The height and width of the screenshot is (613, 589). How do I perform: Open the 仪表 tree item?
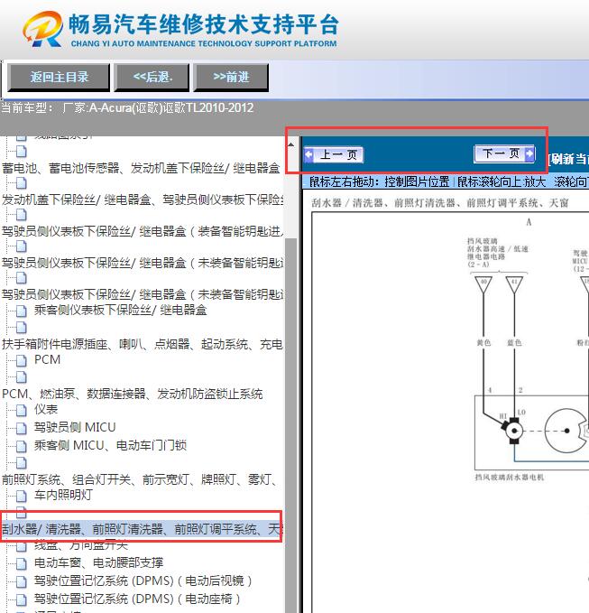[46, 409]
